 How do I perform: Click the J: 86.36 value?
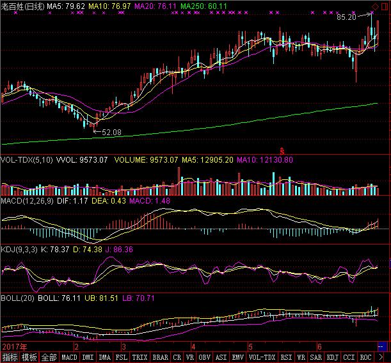tap(119, 250)
